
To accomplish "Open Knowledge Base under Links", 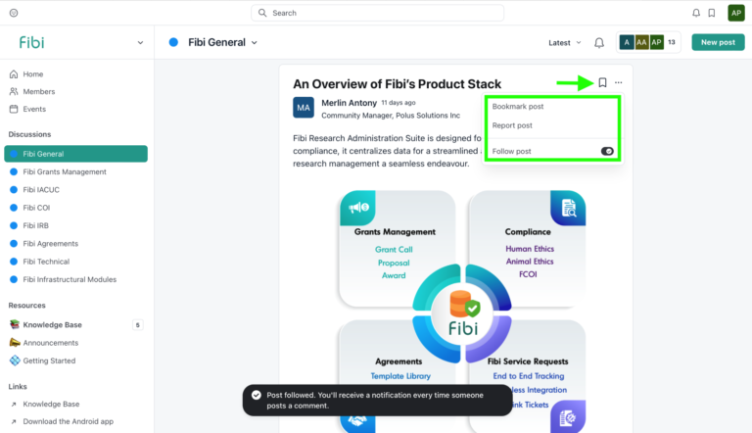I will coord(51,405).
